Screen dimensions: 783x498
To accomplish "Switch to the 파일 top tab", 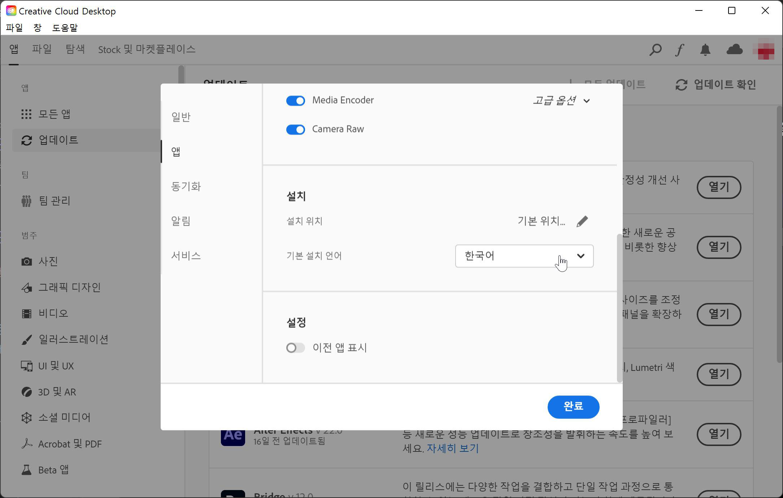I will (42, 49).
